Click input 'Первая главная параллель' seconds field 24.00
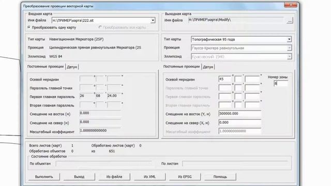331x186 pixels. click(114, 96)
